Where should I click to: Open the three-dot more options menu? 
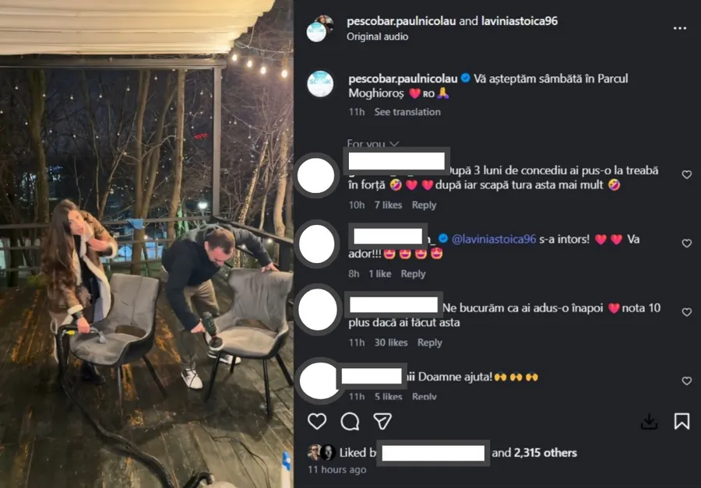(x=679, y=28)
